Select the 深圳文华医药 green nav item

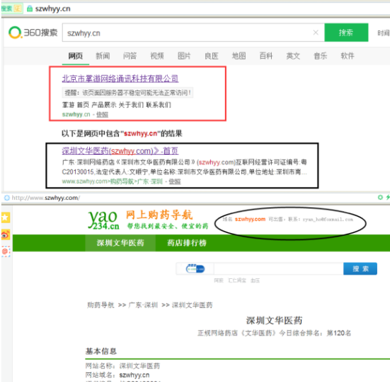tap(120, 243)
